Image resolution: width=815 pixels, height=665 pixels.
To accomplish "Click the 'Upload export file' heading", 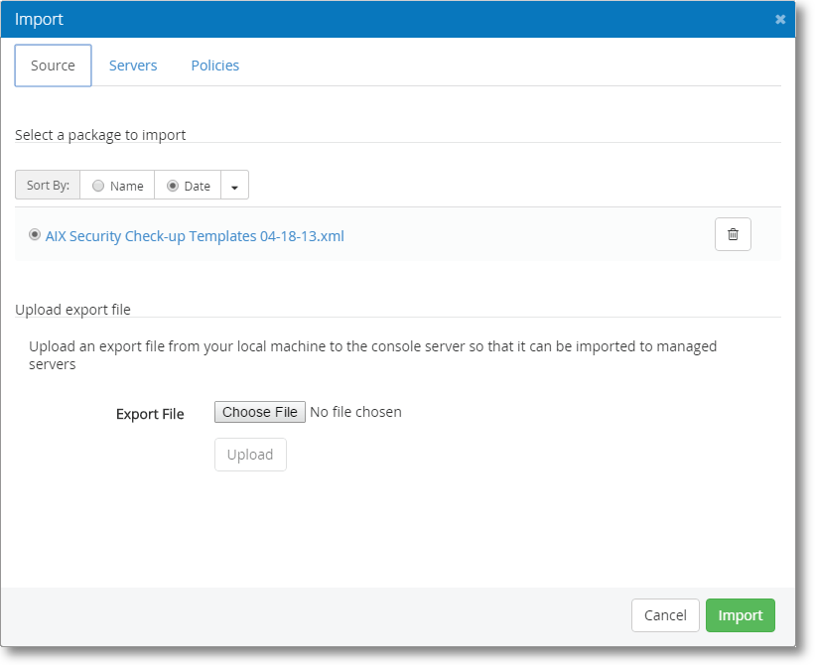I will (72, 310).
